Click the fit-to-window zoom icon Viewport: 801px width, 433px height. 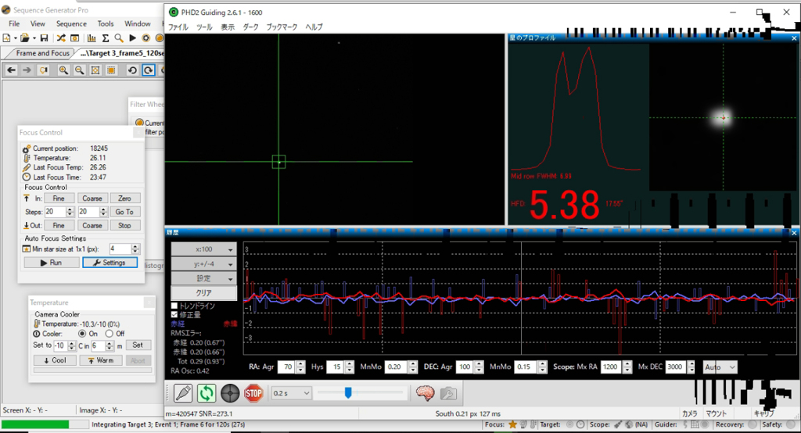click(95, 70)
